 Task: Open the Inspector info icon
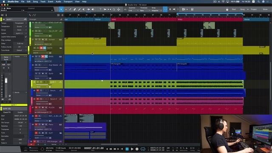tap(6, 15)
